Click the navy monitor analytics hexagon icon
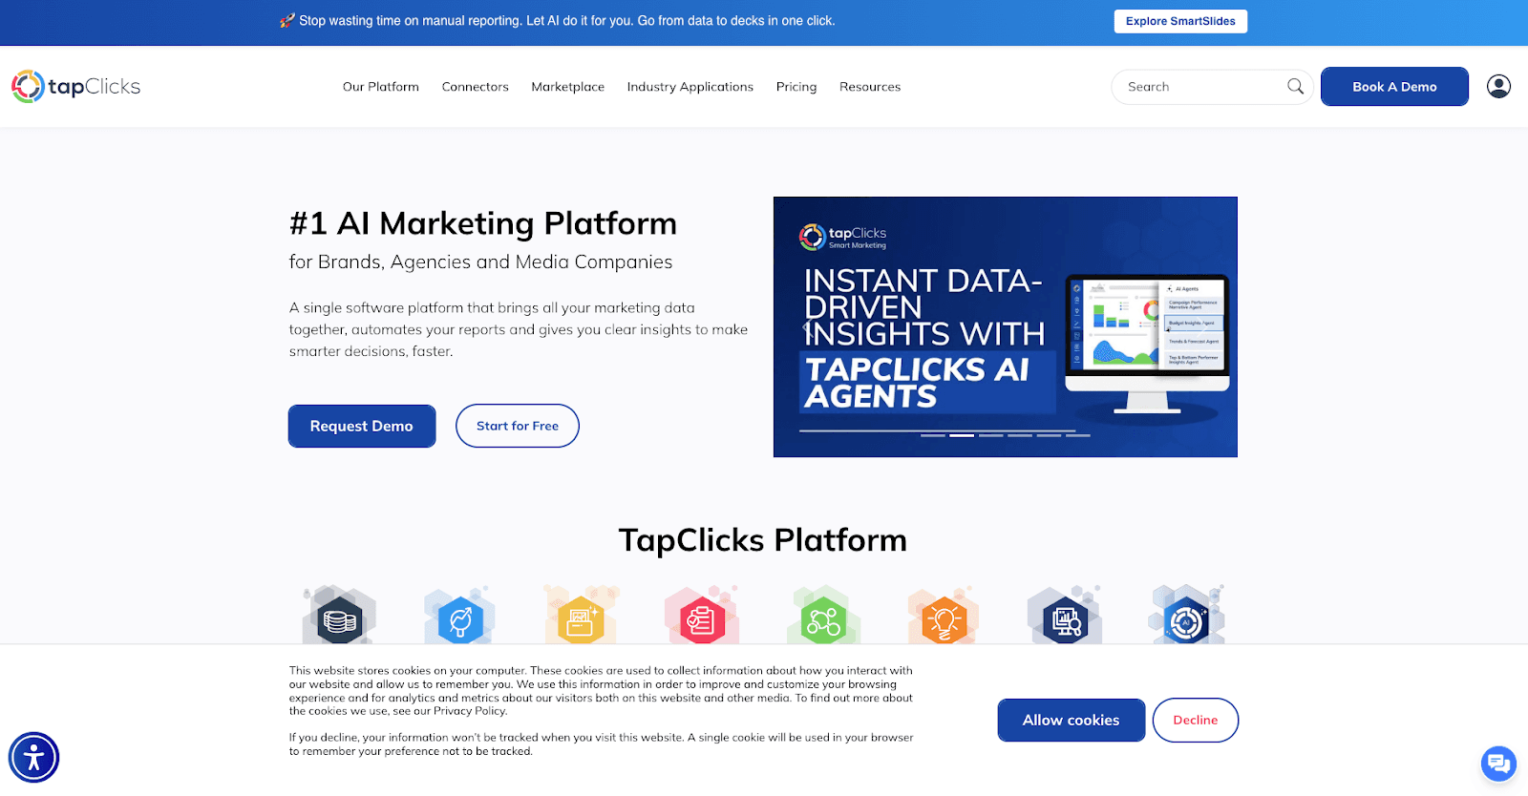Screen dimensions: 1528x796 (1065, 618)
